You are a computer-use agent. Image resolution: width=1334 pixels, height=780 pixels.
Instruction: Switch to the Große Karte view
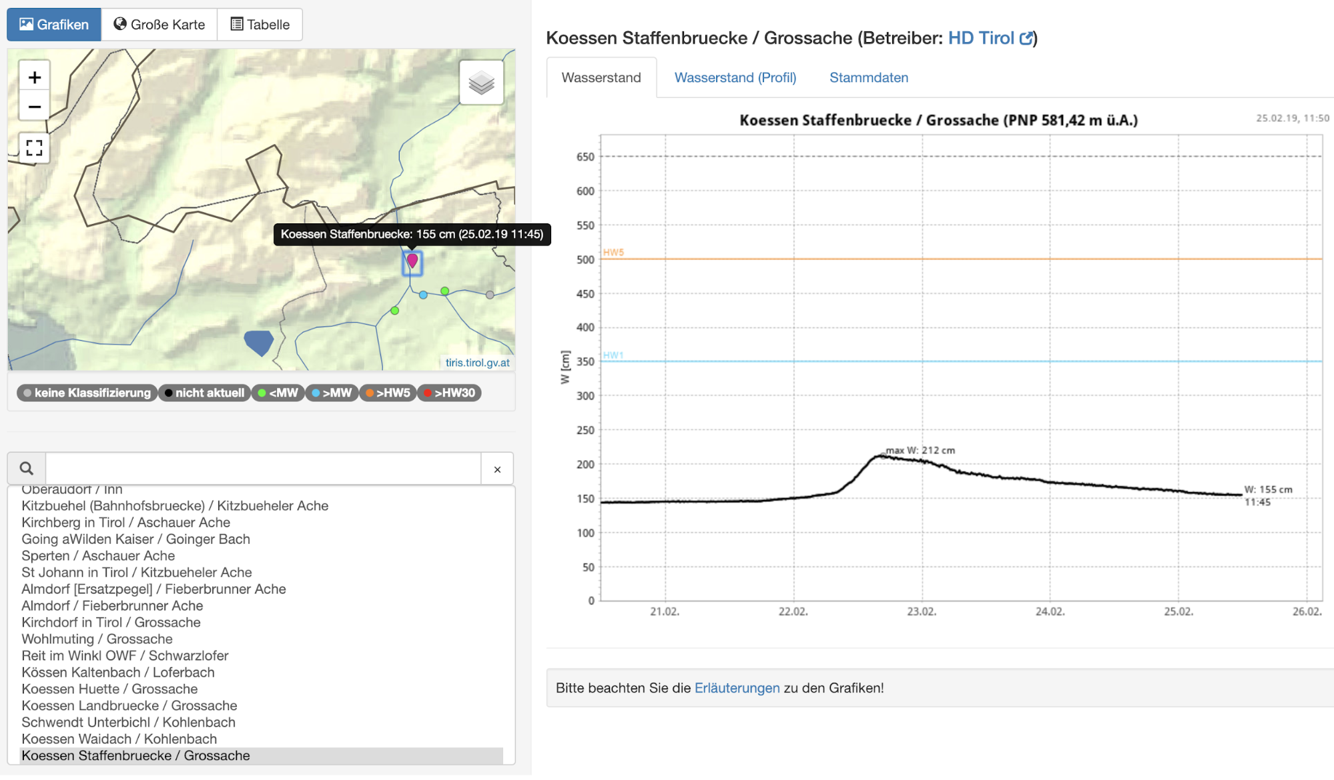(159, 25)
